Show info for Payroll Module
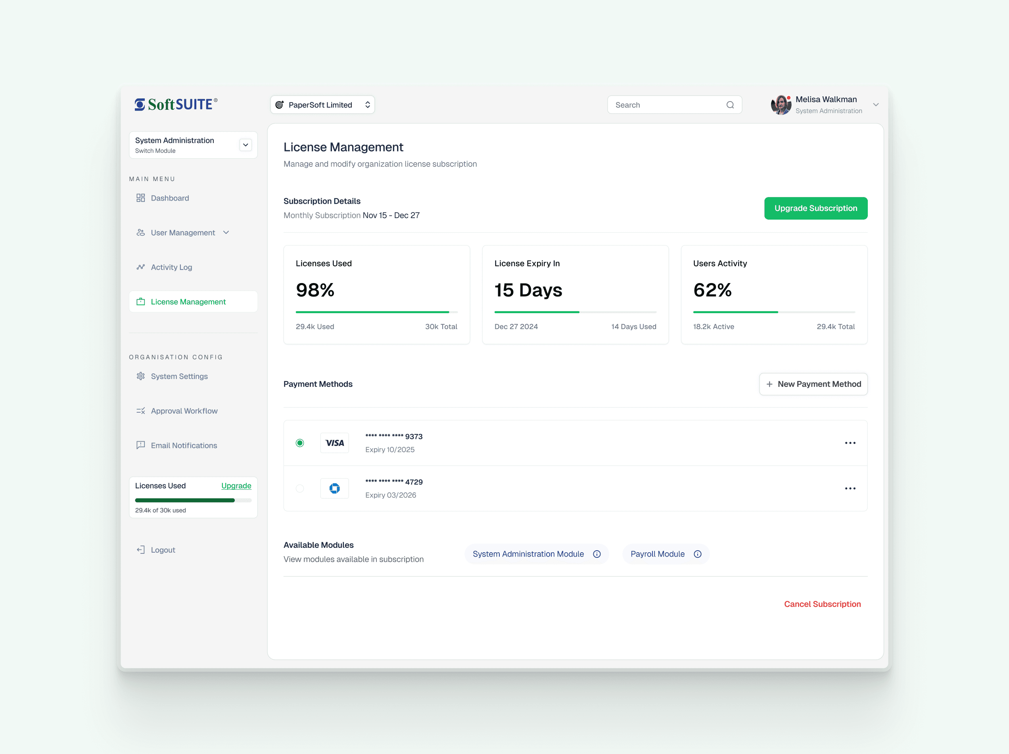1009x754 pixels. click(697, 554)
